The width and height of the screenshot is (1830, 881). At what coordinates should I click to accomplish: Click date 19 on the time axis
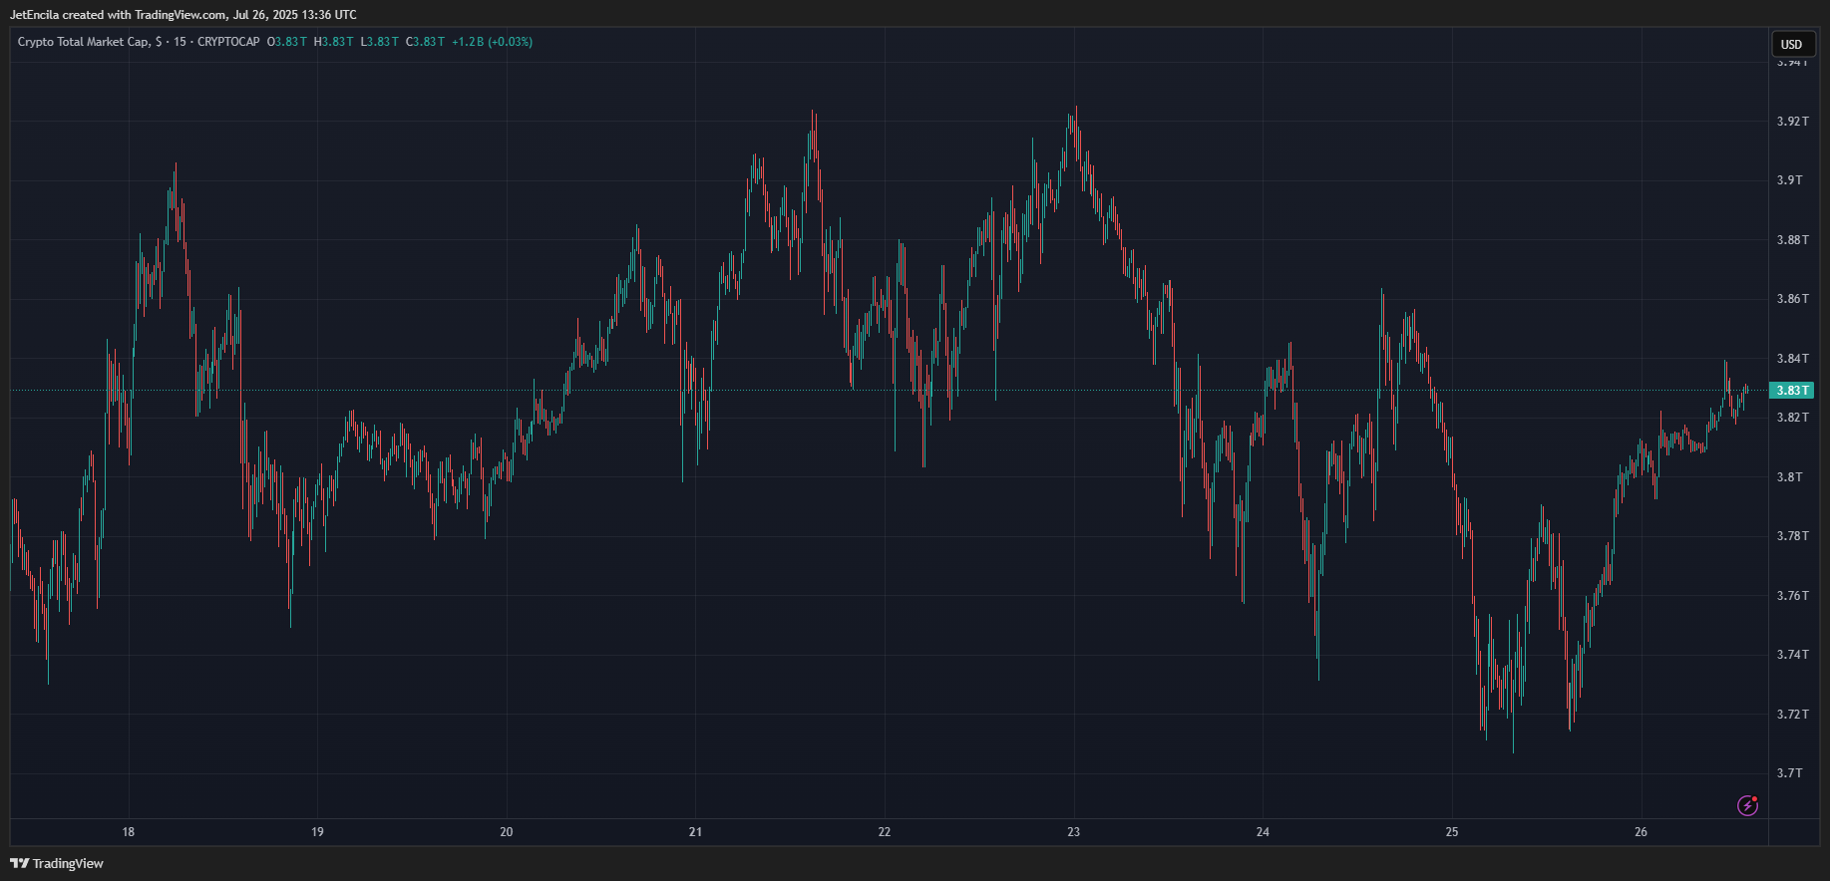(317, 832)
